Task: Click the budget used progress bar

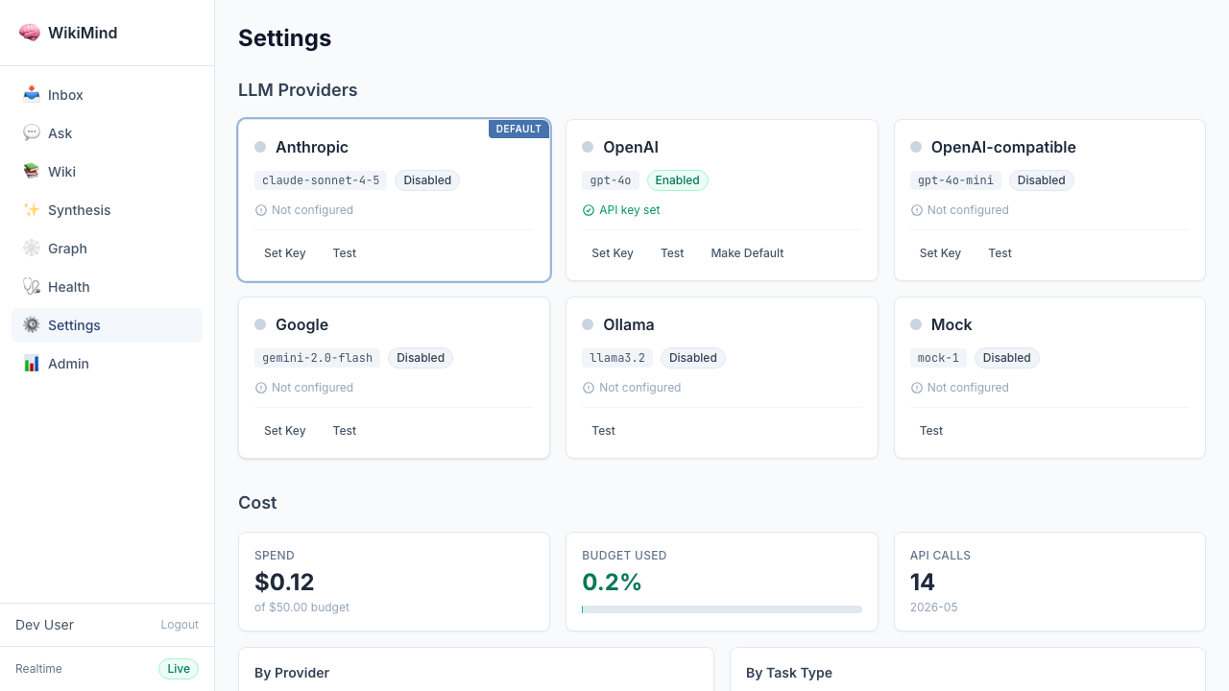Action: [x=722, y=609]
